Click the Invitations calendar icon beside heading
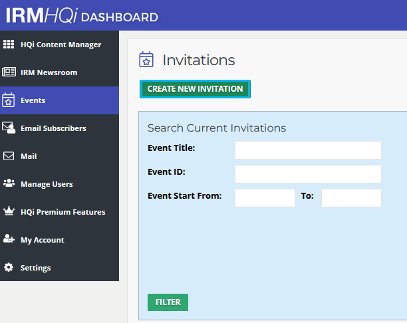Image resolution: width=407 pixels, height=323 pixels. click(146, 59)
